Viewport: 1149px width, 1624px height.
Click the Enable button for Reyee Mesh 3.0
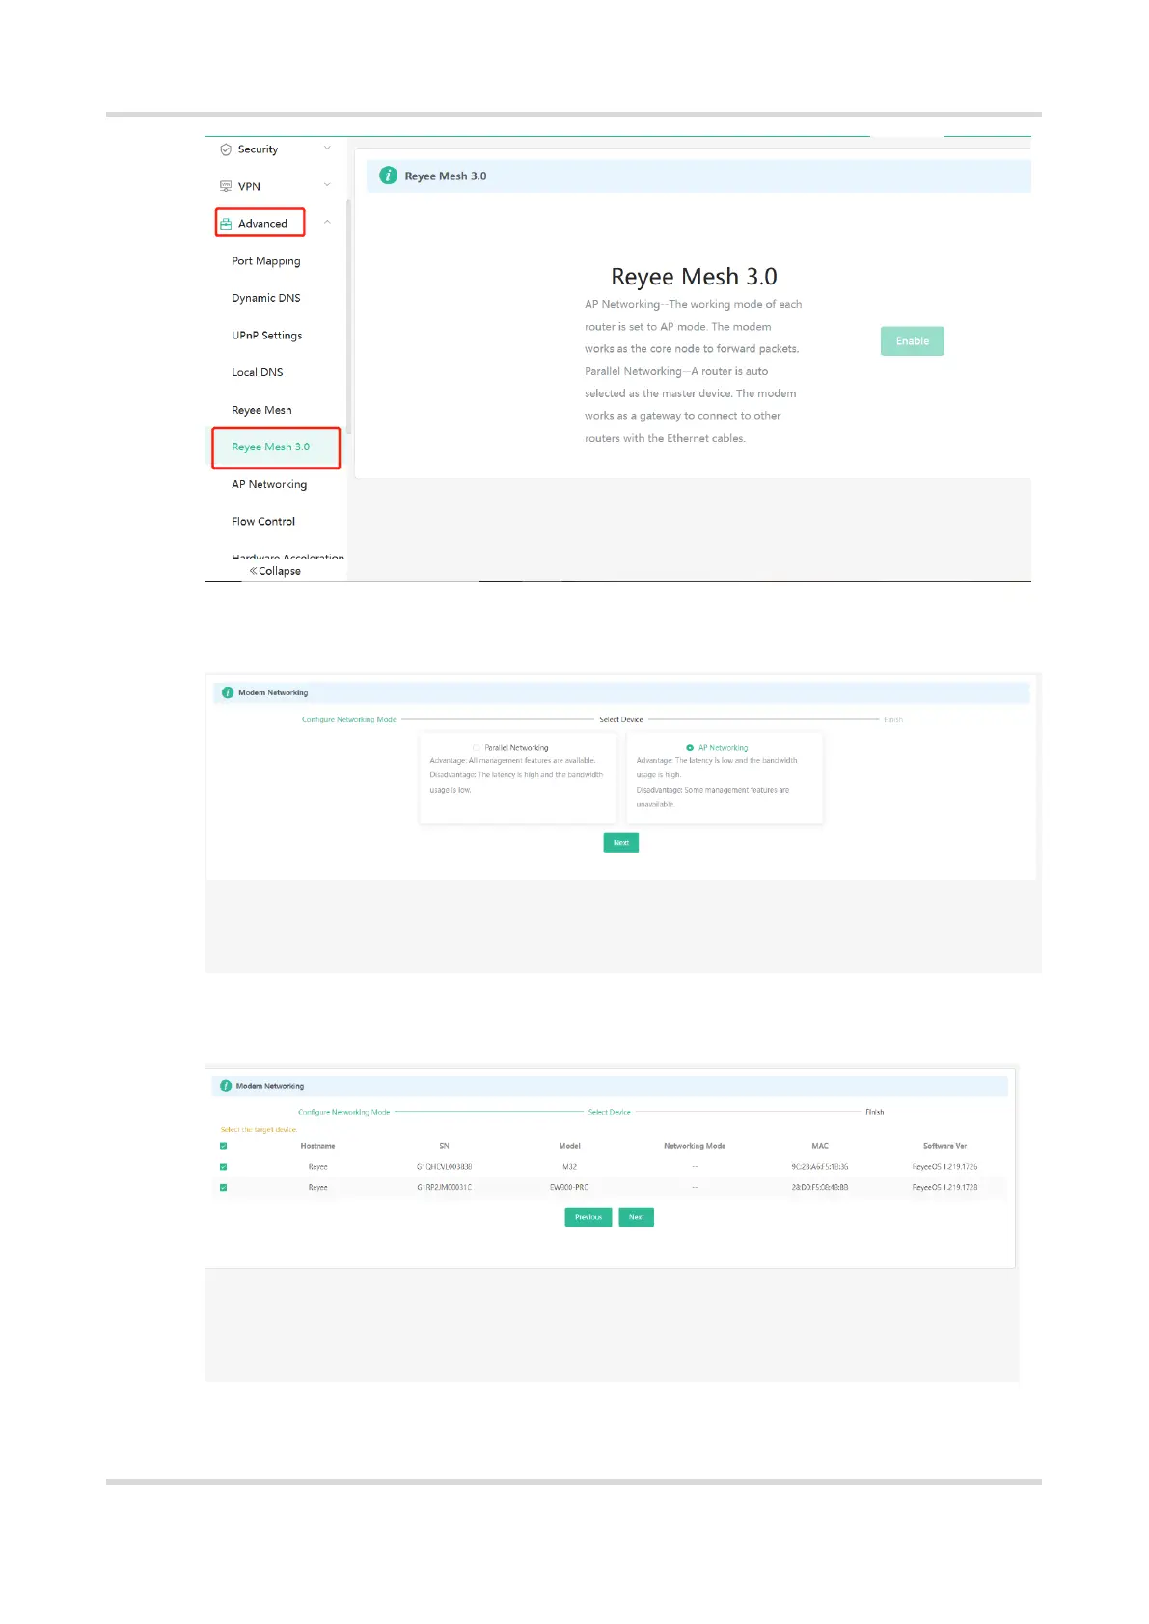[x=913, y=341]
